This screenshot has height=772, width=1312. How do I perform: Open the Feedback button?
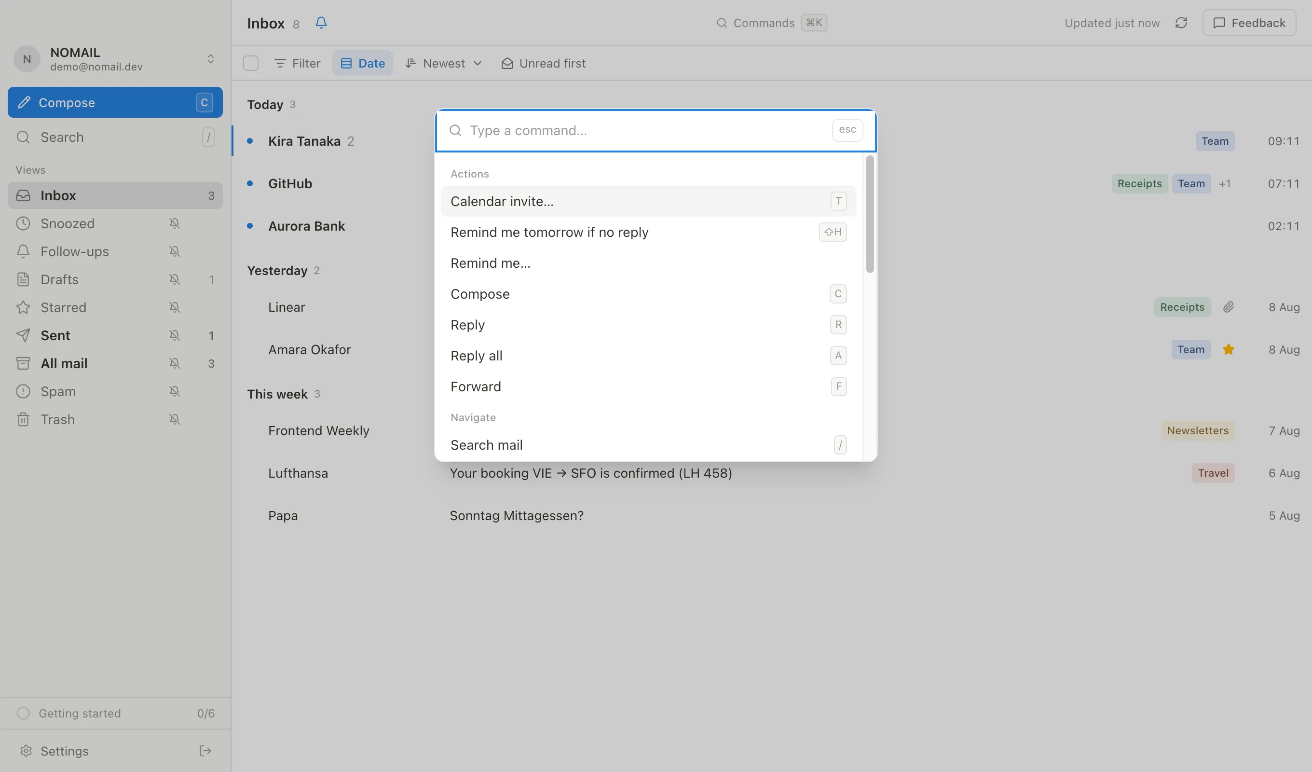(x=1249, y=23)
